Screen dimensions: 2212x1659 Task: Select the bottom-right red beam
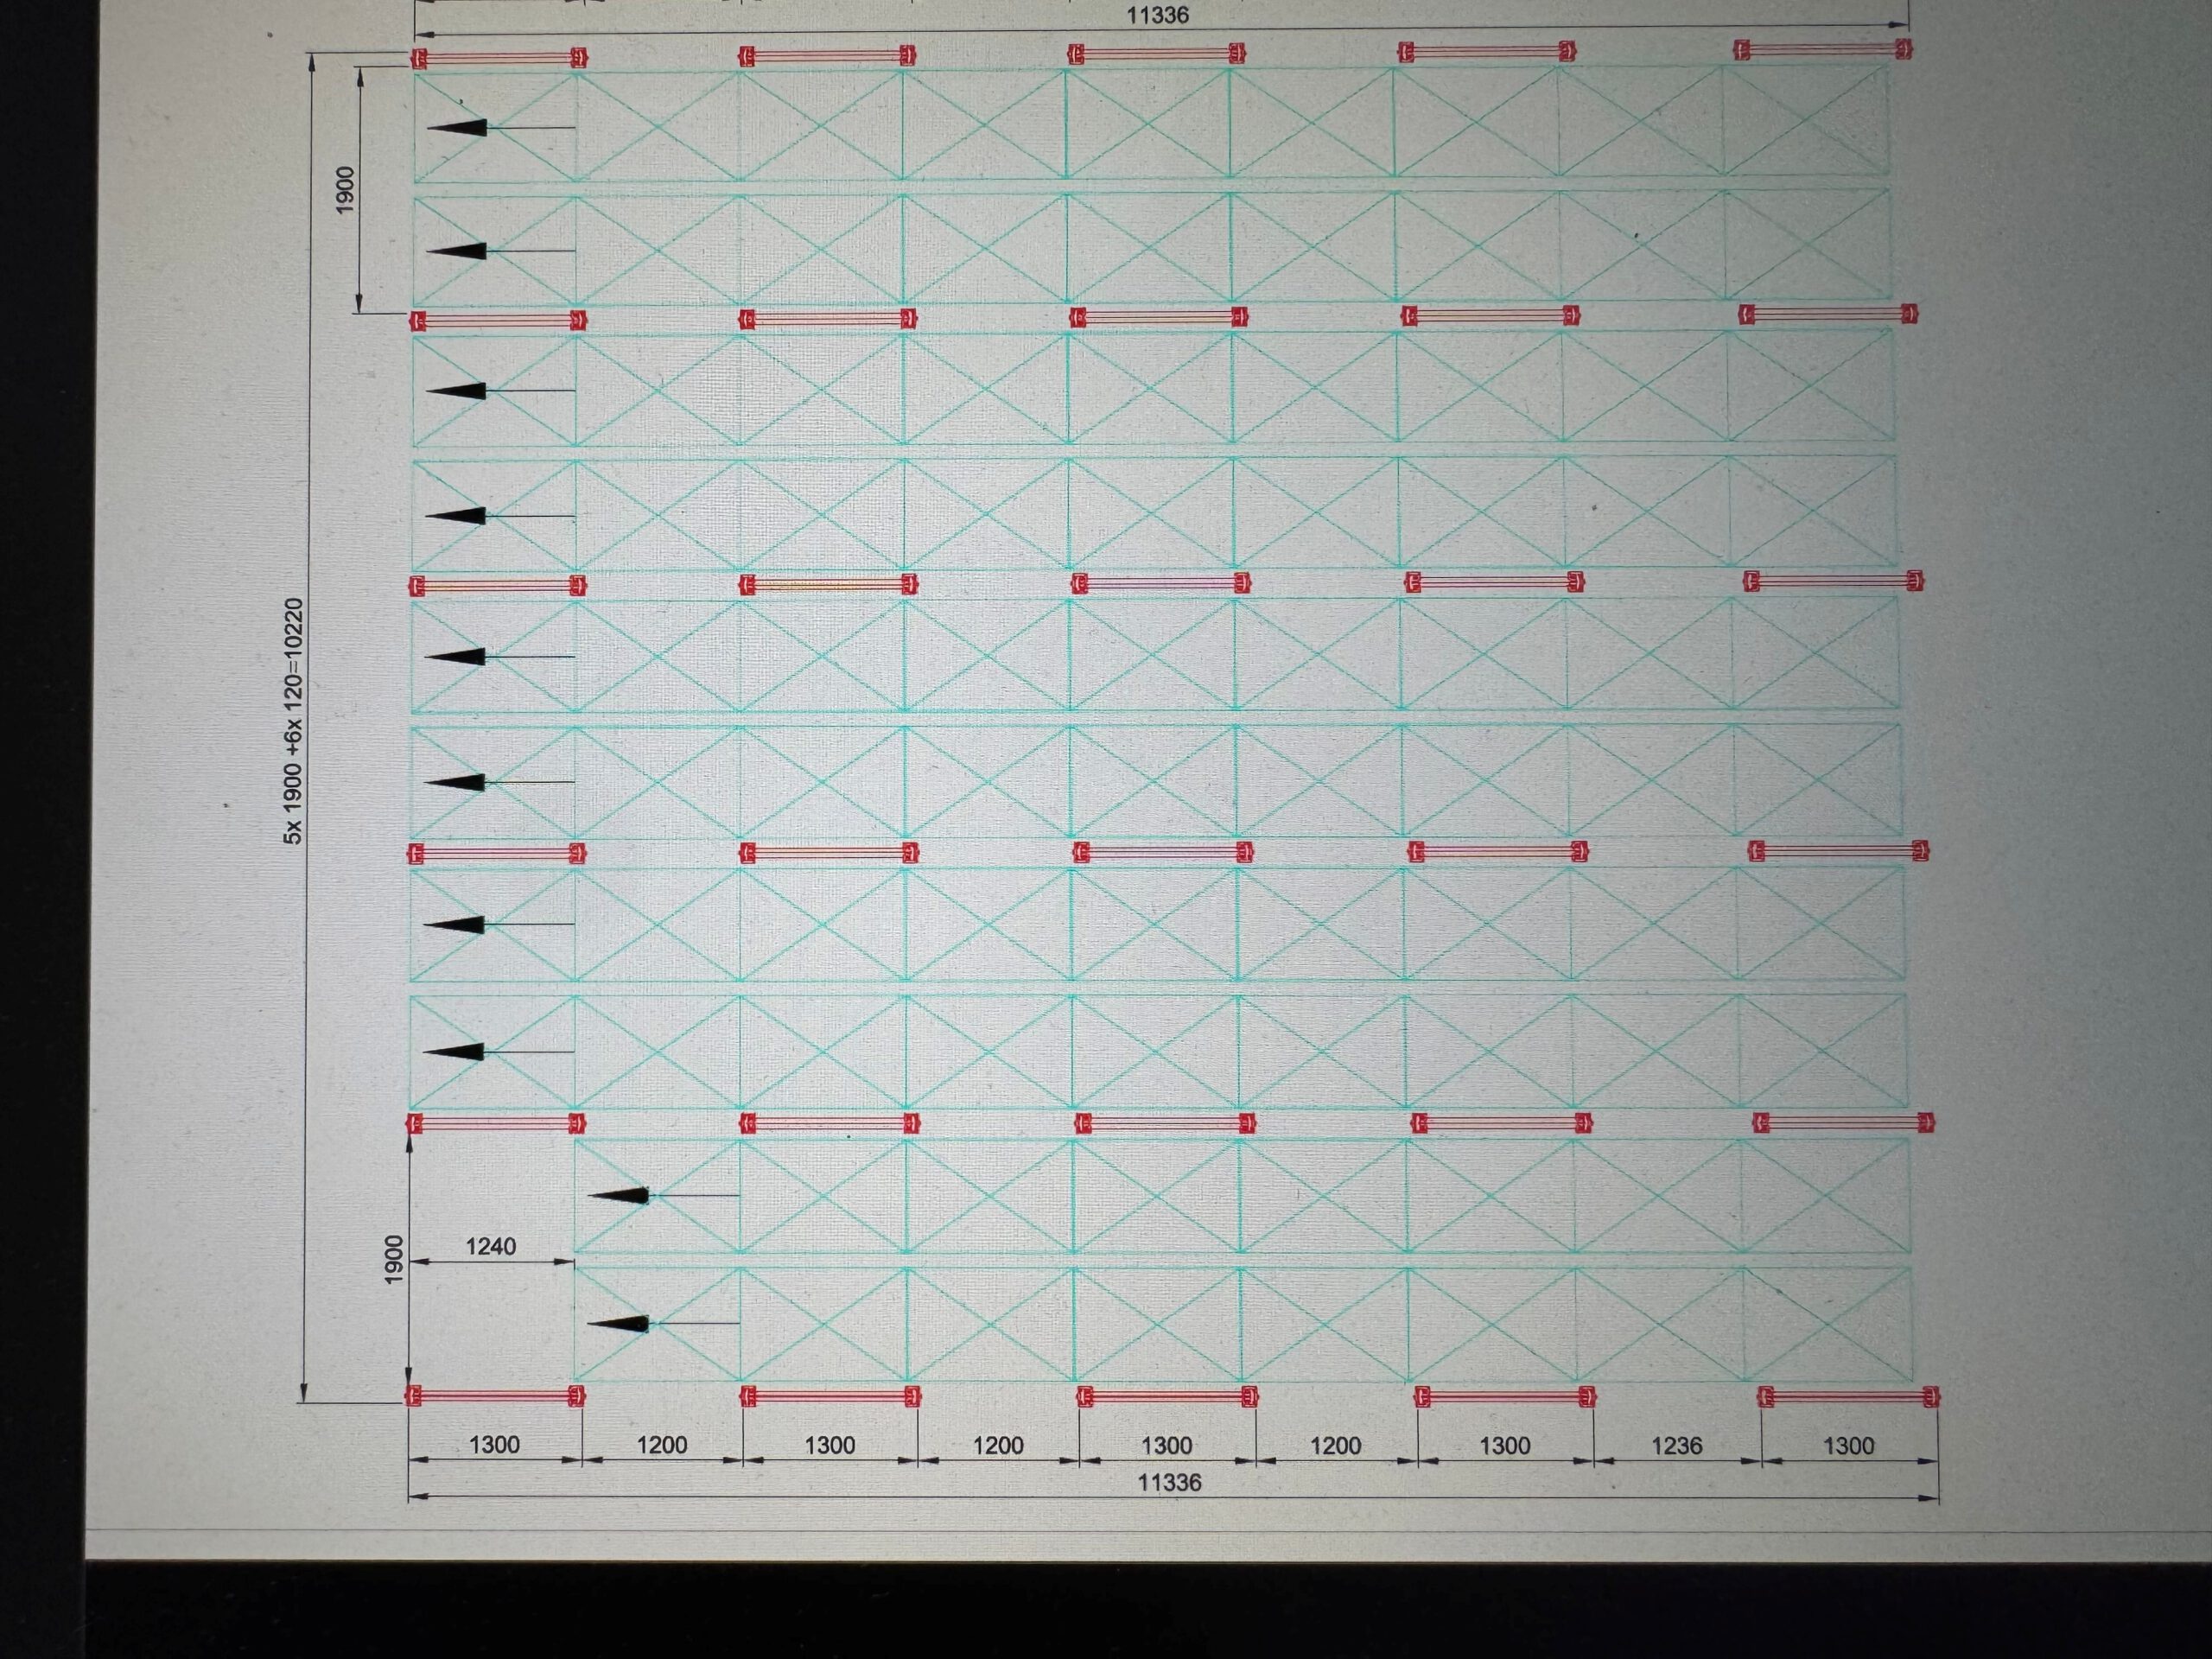pyautogui.click(x=1847, y=1396)
